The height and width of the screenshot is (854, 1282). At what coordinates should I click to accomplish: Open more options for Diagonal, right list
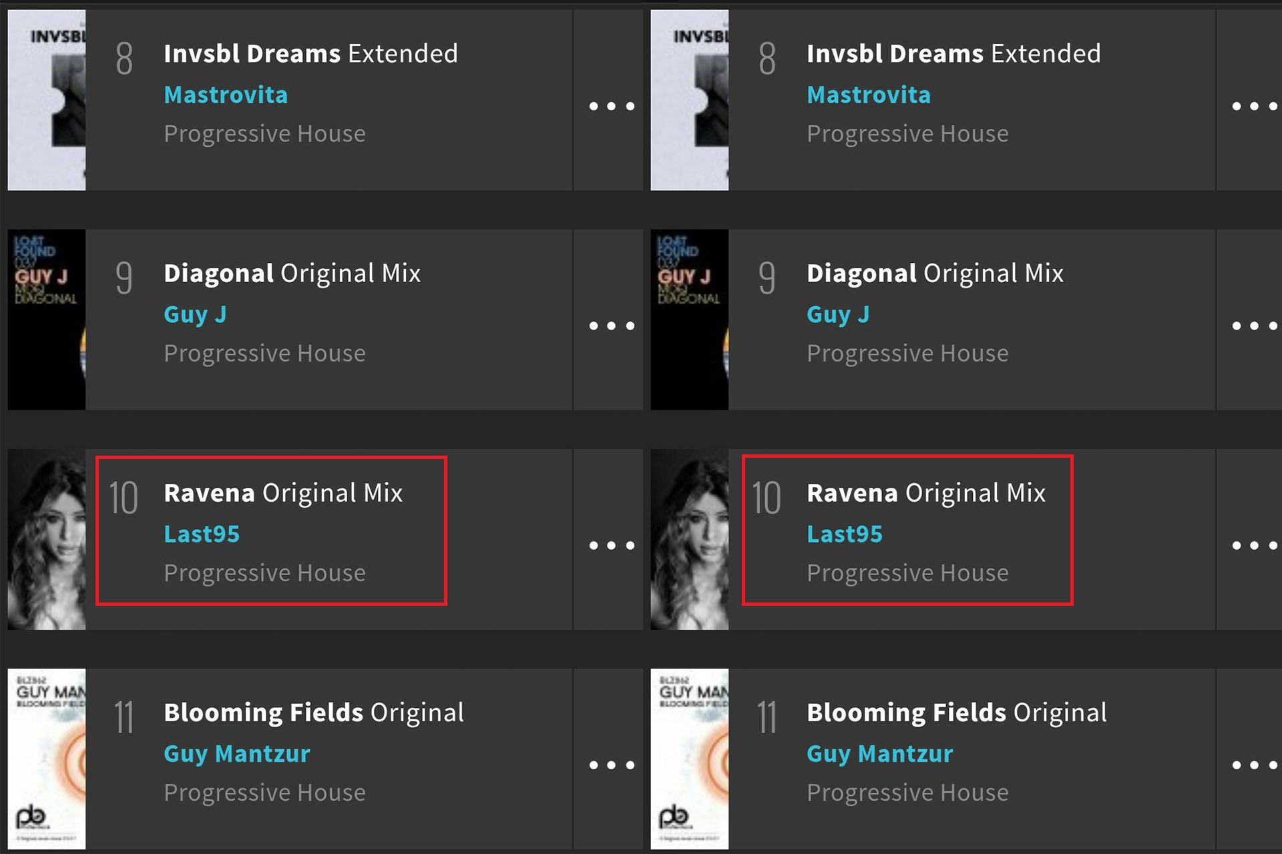pos(1254,326)
